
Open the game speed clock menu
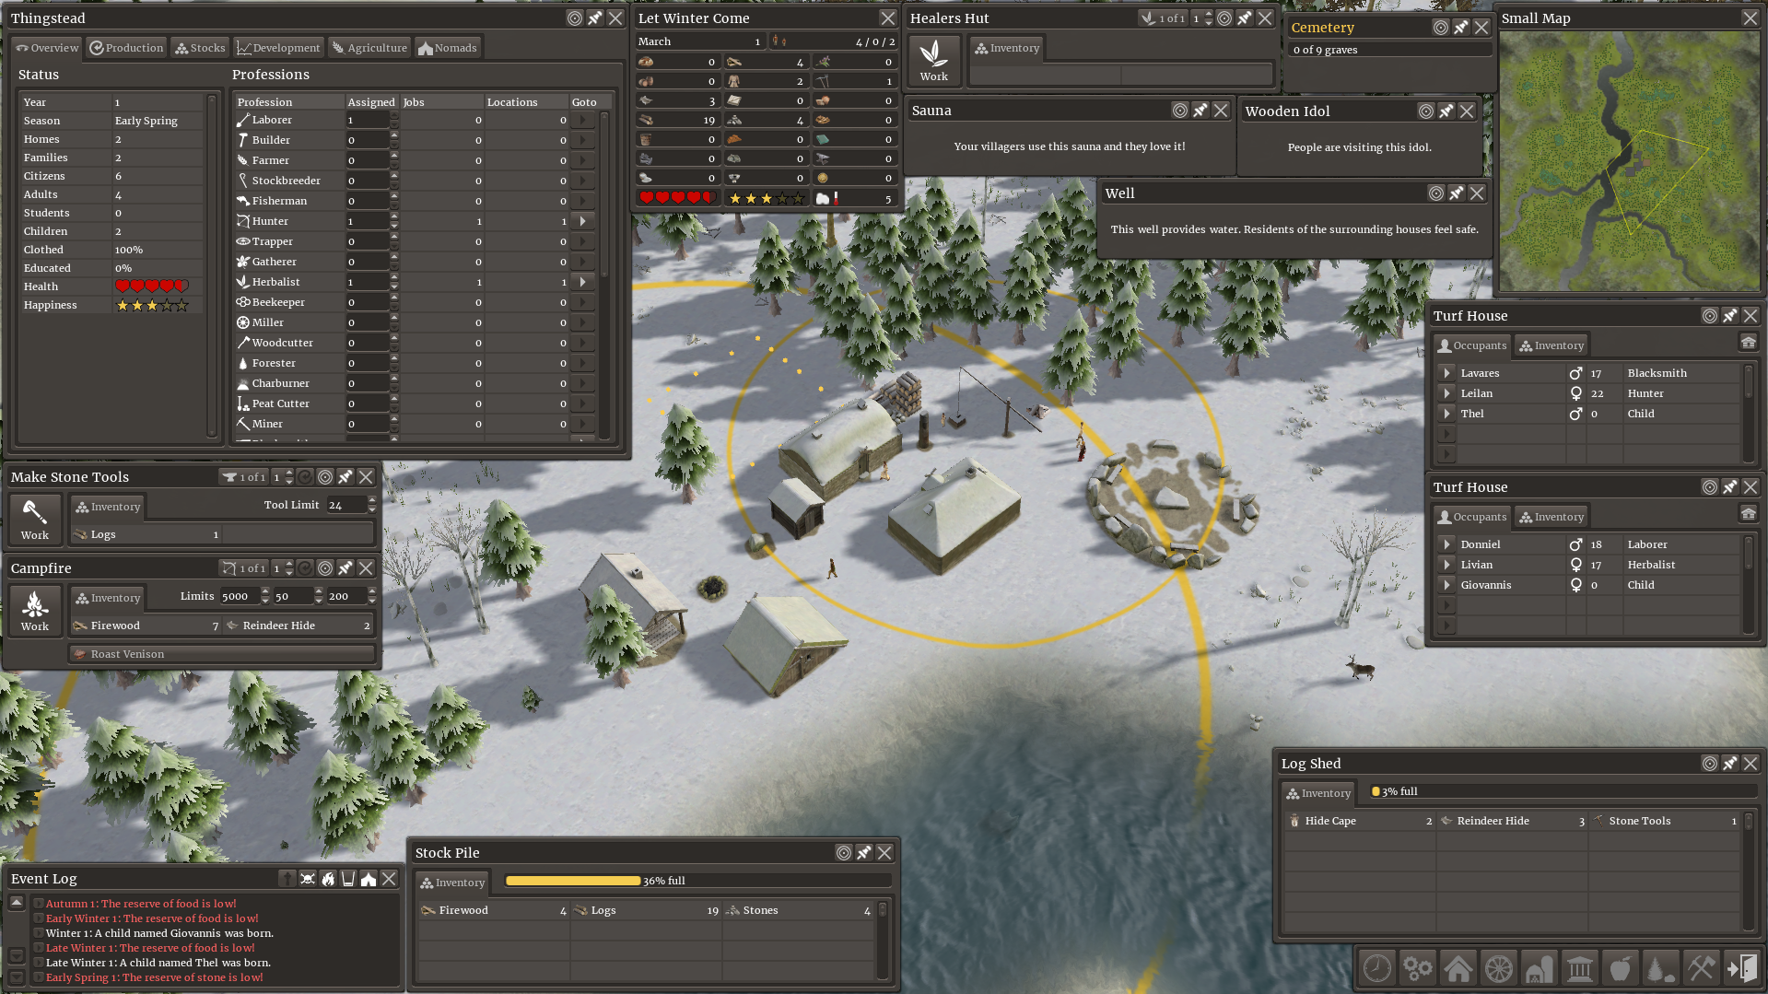click(1377, 968)
